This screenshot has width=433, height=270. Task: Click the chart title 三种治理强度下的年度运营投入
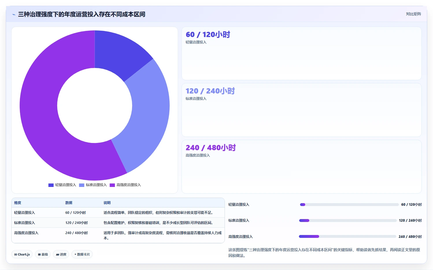[82, 14]
